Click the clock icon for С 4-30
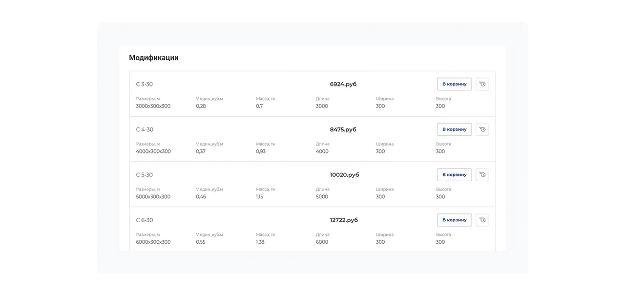The height and width of the screenshot is (296, 625). (482, 129)
